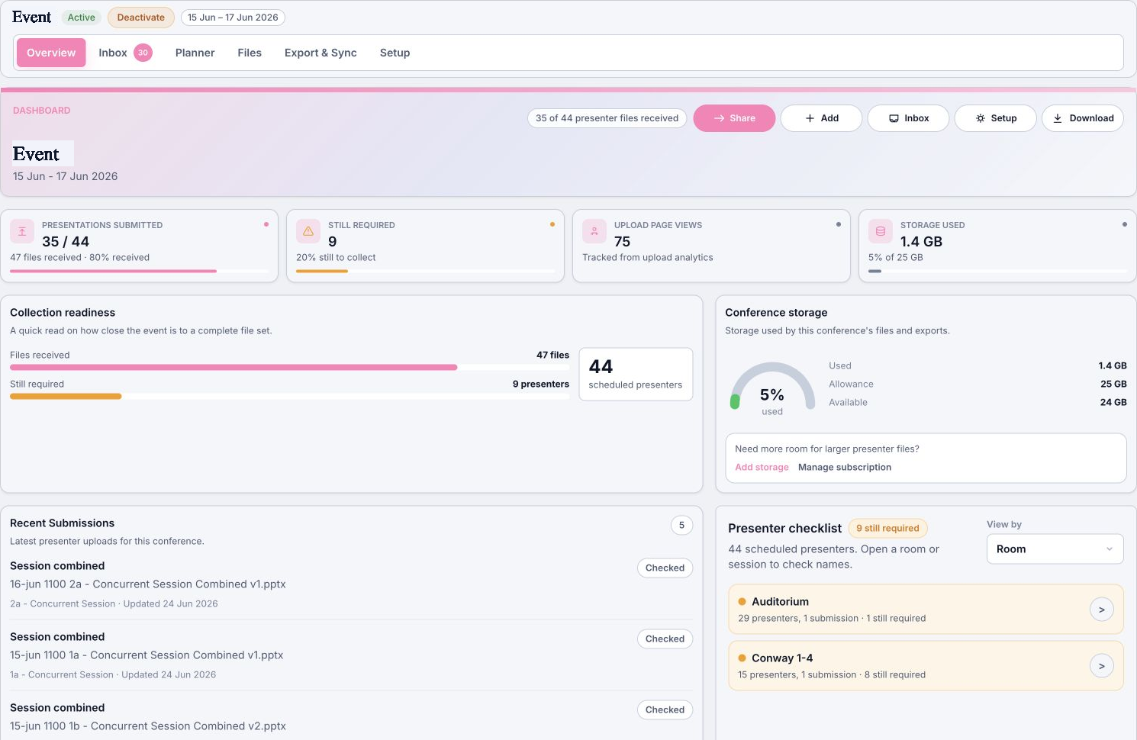This screenshot has height=740, width=1137.
Task: Click "2a - Concurrent Session · Updated 24 Jun 2026" text
Action: pyautogui.click(x=114, y=604)
